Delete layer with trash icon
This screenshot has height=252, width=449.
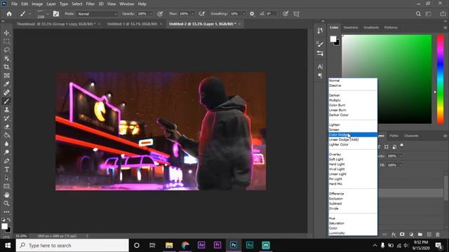click(438, 234)
